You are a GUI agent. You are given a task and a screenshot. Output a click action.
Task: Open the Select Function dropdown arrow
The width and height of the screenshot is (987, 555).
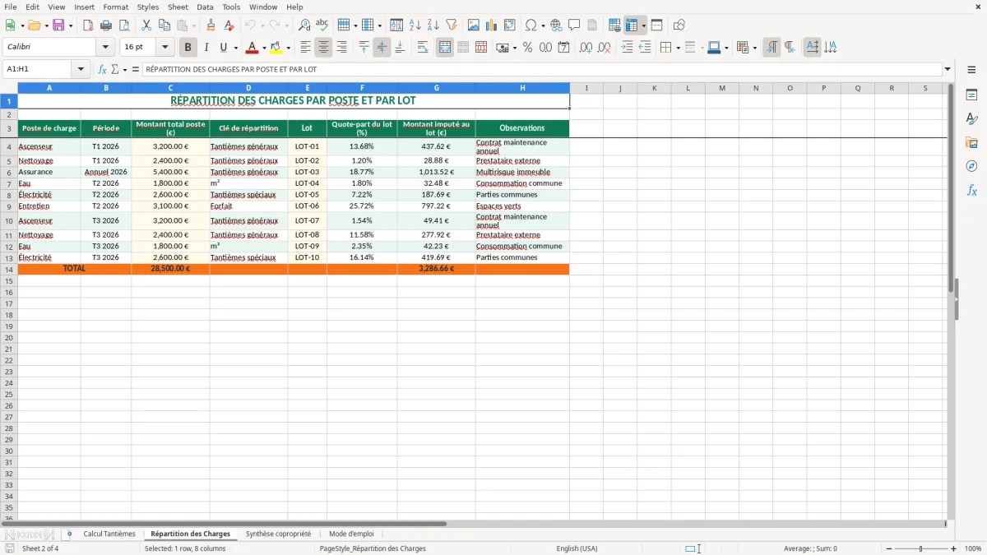pyautogui.click(x=124, y=70)
